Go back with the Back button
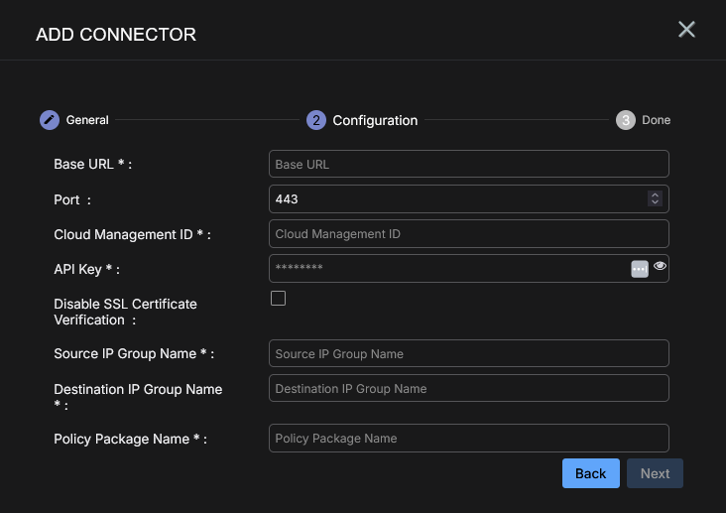This screenshot has height=513, width=726. (591, 473)
